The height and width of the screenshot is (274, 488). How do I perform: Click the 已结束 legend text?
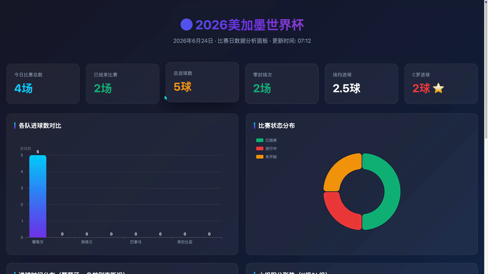click(271, 141)
